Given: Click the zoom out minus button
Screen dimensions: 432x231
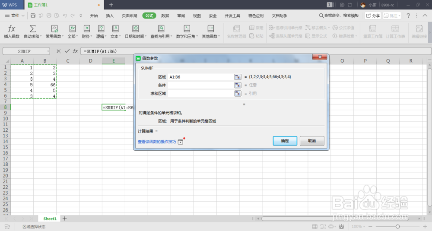Looking at the screenshot, I should click(370, 227).
